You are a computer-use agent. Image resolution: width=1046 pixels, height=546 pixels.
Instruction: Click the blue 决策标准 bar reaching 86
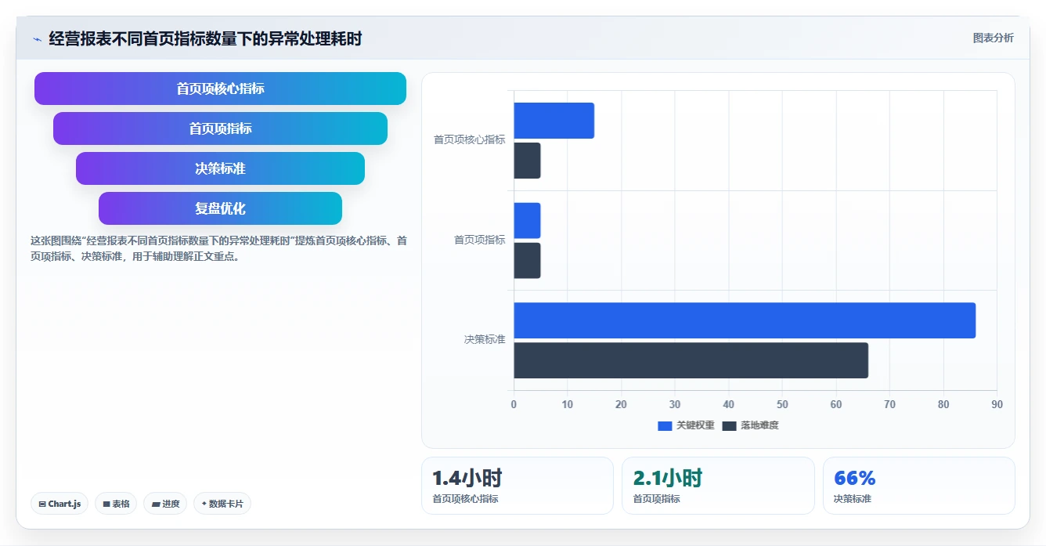[x=745, y=320]
